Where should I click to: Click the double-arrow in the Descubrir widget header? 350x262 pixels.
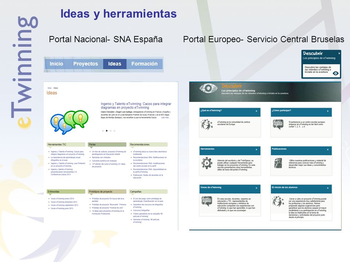(339, 53)
